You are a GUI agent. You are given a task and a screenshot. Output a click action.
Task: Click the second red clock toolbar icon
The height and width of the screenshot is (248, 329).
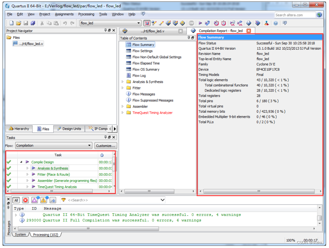pos(223,23)
